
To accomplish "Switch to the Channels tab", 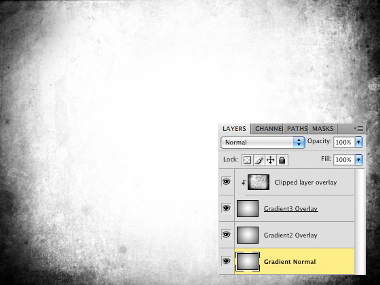I will (268, 129).
